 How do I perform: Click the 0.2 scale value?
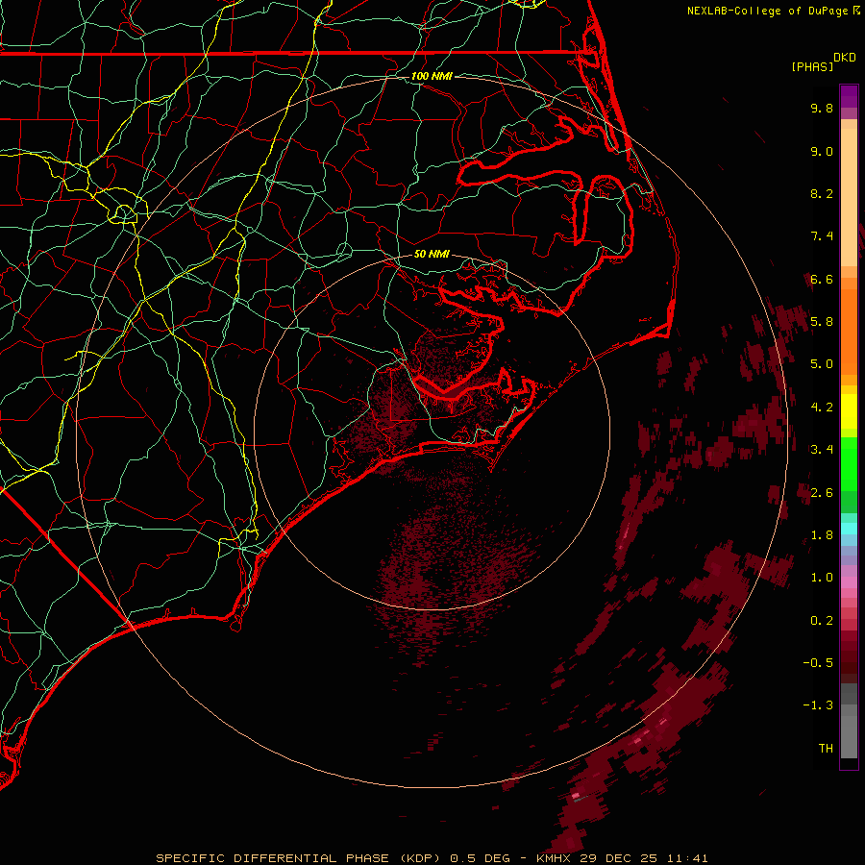(x=822, y=621)
